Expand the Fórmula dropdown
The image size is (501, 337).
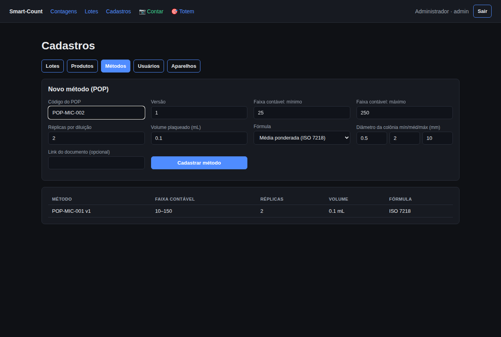click(x=302, y=138)
